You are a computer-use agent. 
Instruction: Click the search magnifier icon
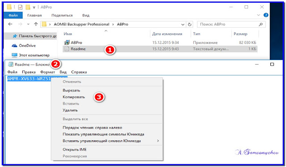click(261, 24)
